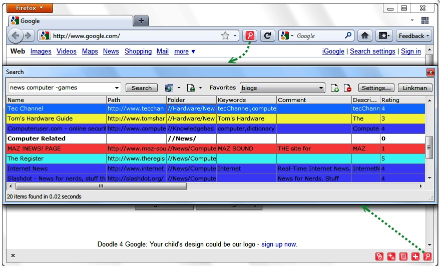Viewport: 440px width, 266px height.
Task: Click the red Linkman search icon in the toolbar
Action: pyautogui.click(x=249, y=35)
